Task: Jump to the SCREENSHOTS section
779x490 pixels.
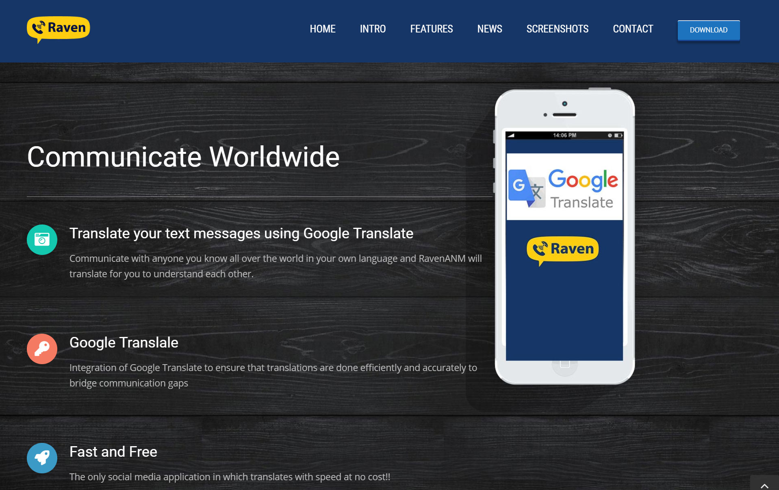Action: click(x=557, y=29)
